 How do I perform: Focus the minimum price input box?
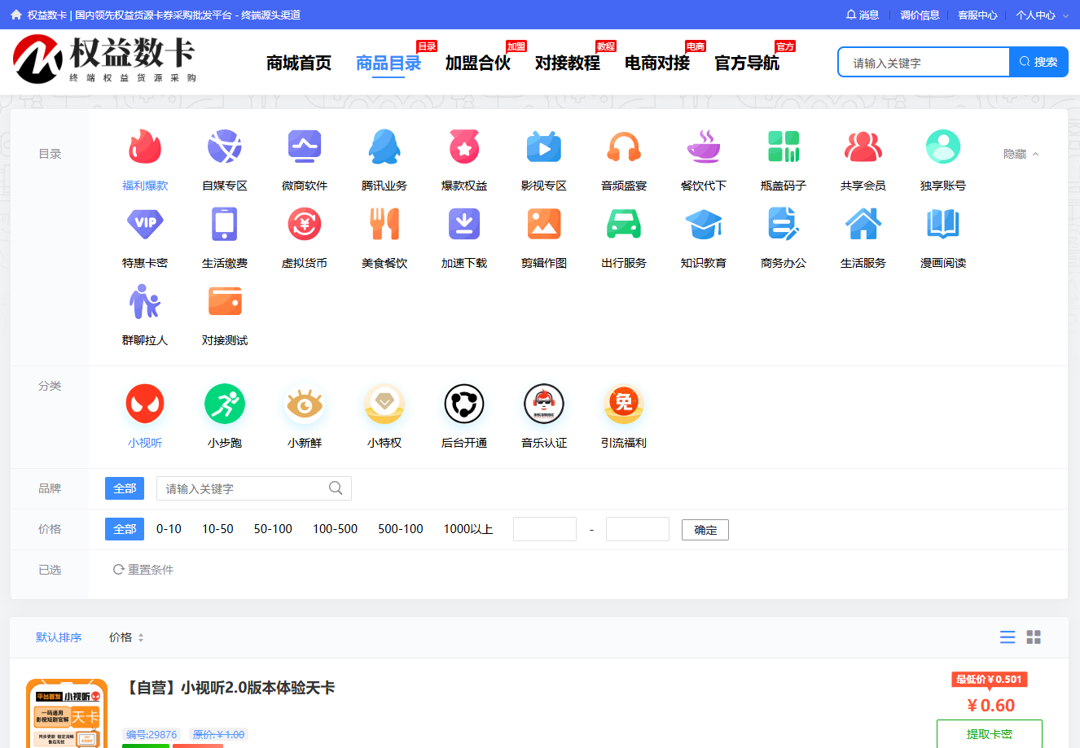point(545,529)
